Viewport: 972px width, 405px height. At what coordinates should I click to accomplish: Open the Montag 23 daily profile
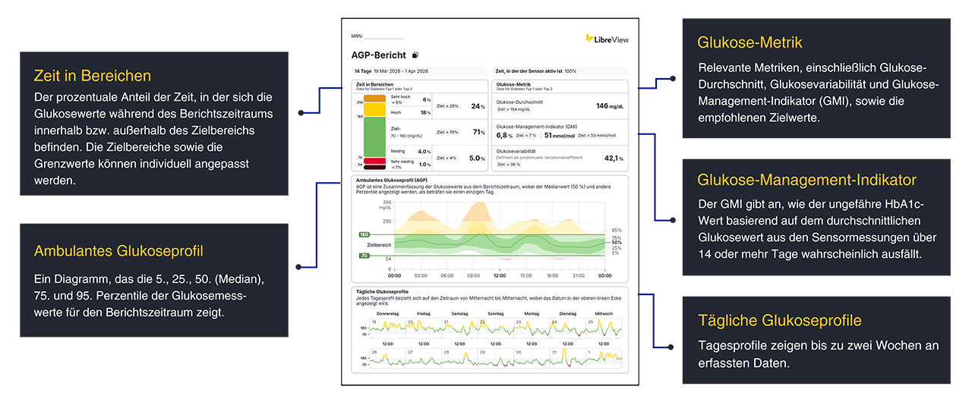pos(532,328)
